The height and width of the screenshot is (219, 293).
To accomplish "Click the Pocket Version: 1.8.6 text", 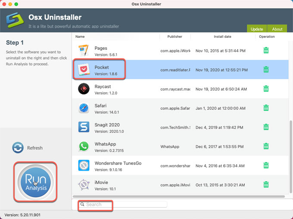I will pos(106,74).
